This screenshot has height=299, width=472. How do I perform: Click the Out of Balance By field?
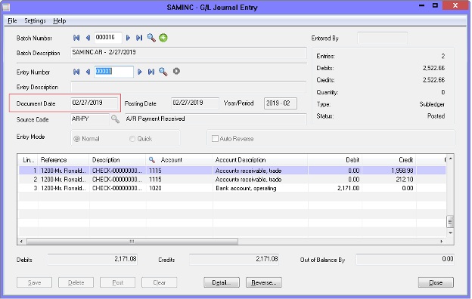405,259
